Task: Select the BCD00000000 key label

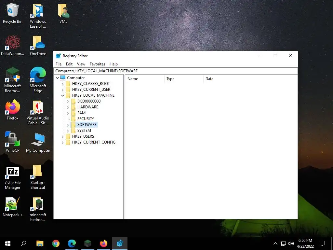Action: [89, 101]
